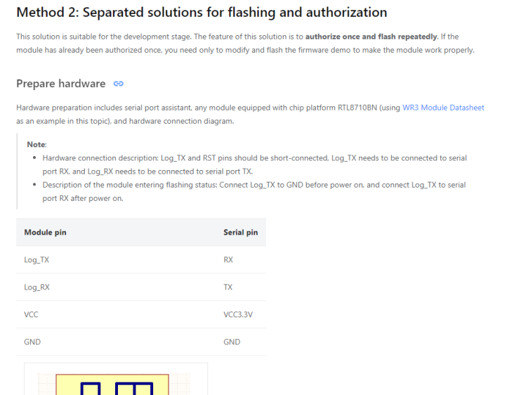
Task: Click the TX serial pin cell
Action: pos(228,287)
